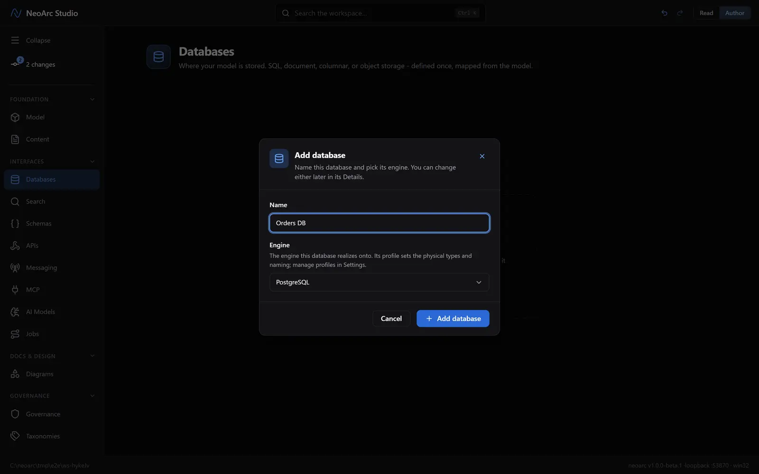Click the Databases cylinder icon in sidebar
The height and width of the screenshot is (474, 759).
[x=15, y=180]
